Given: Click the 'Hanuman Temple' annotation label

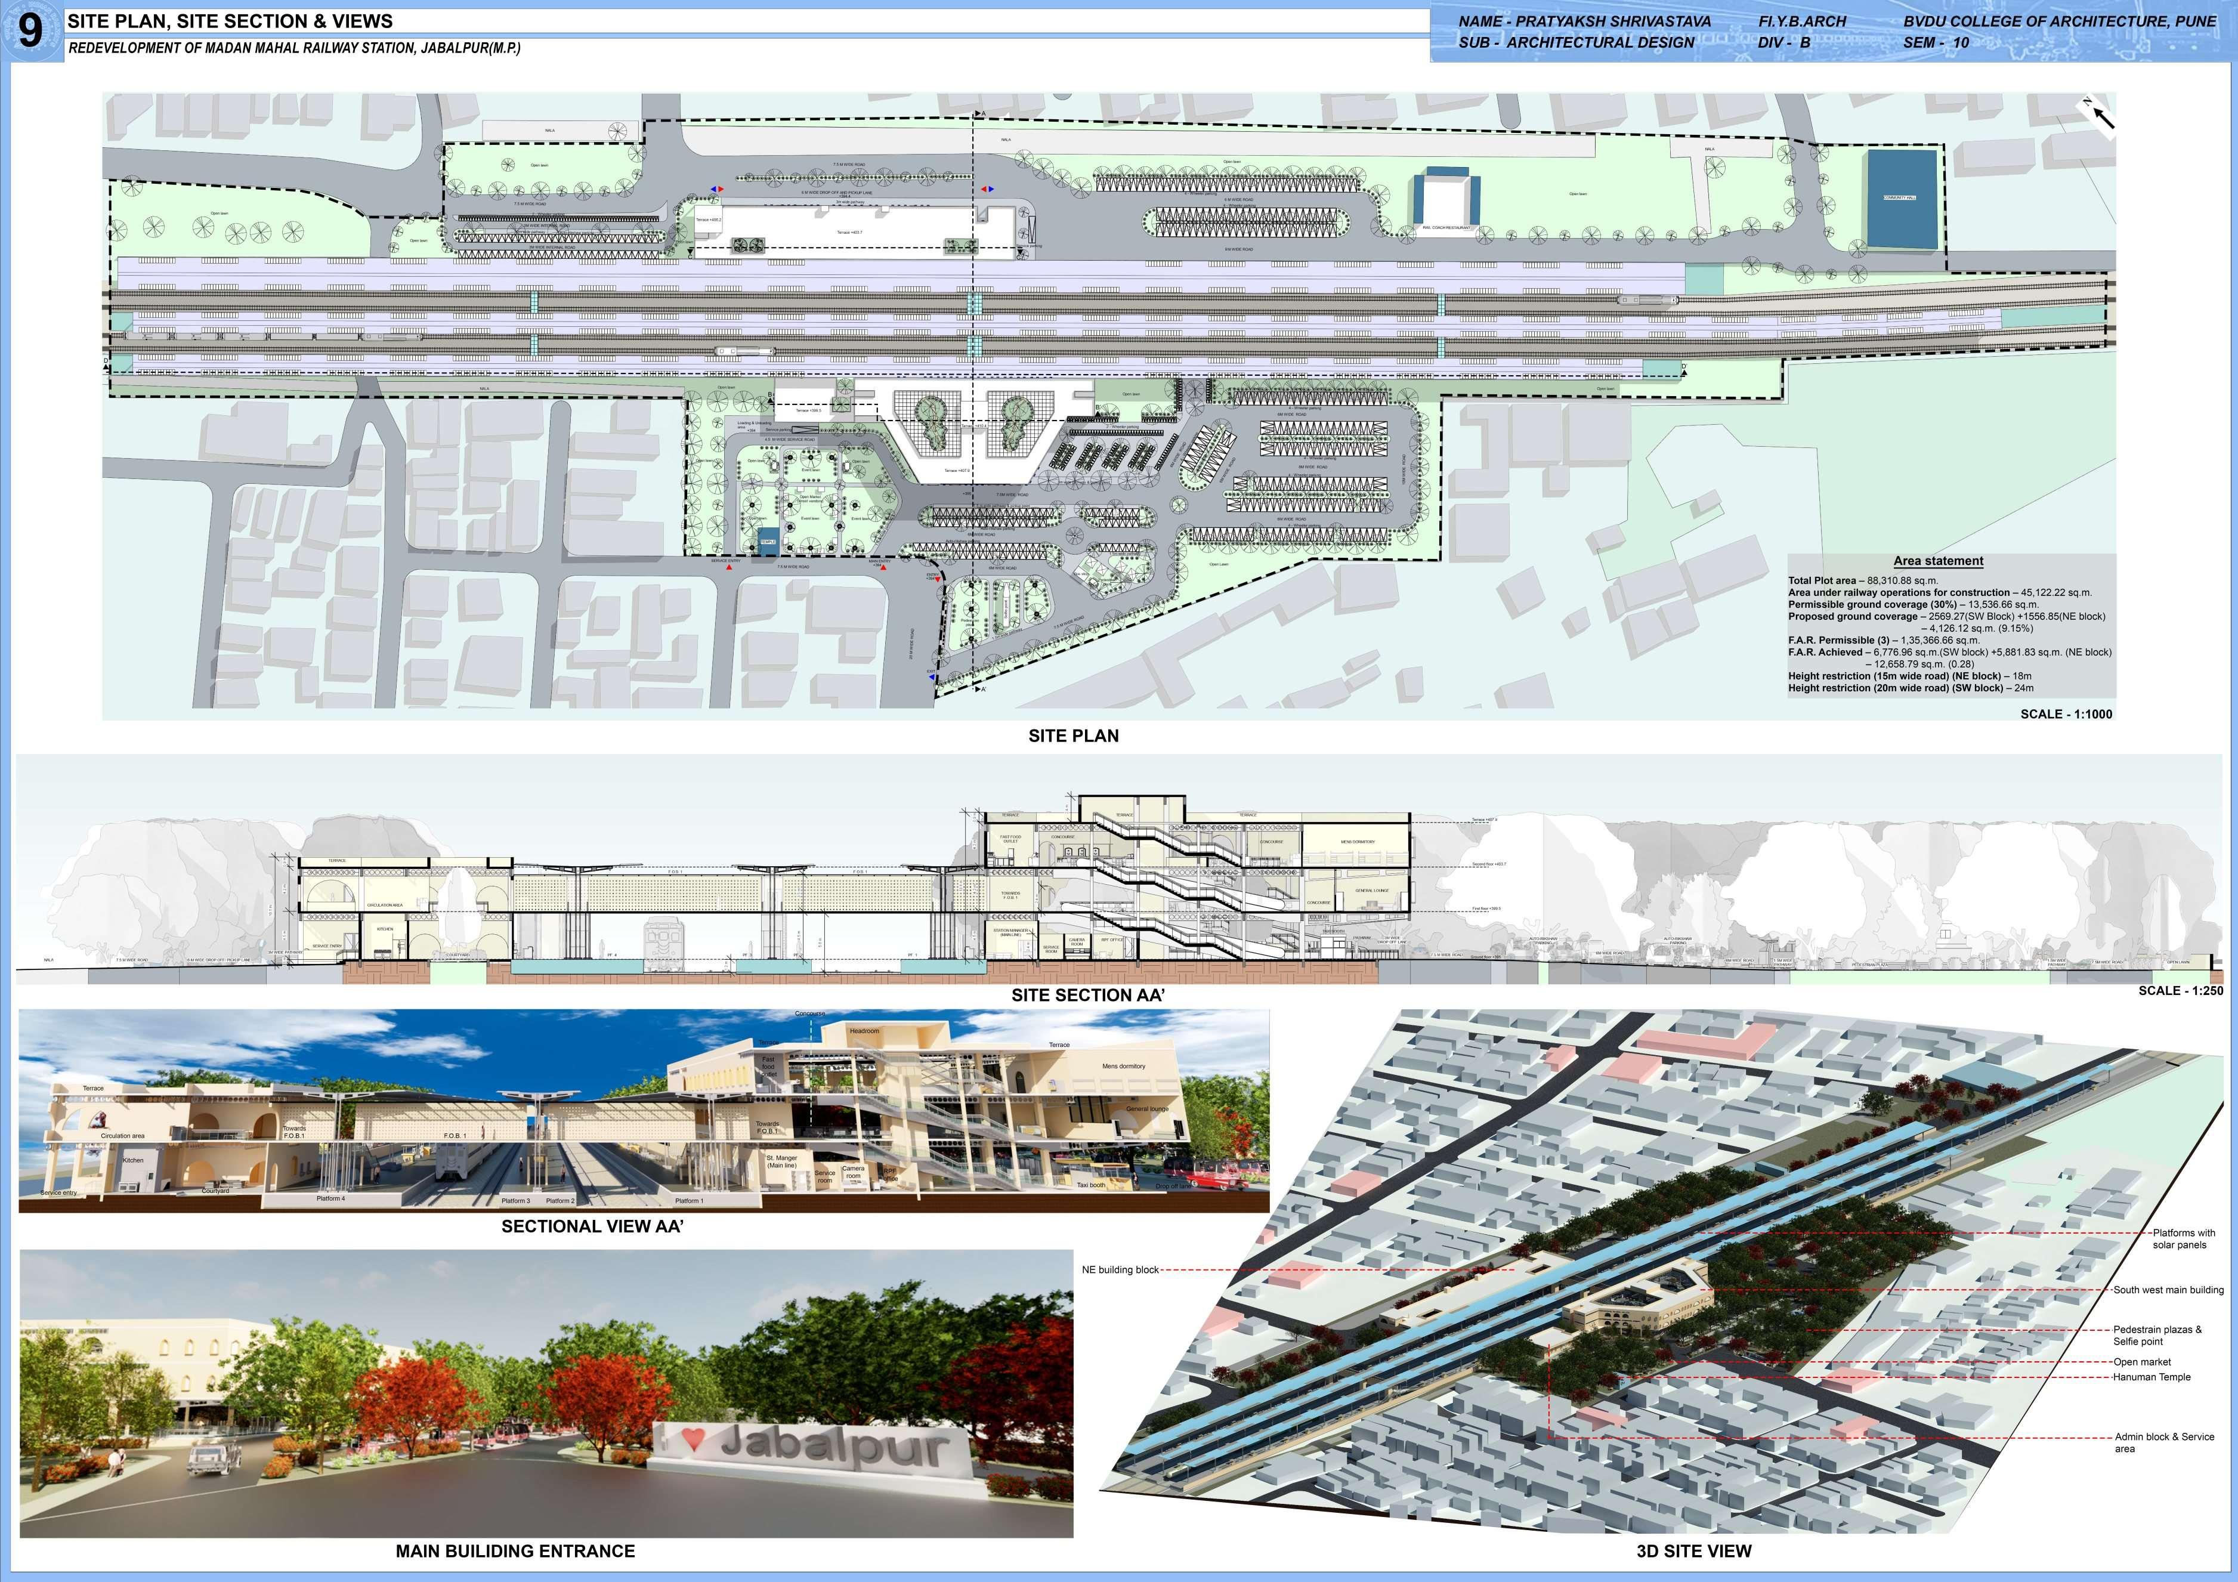Looking at the screenshot, I should 2152,1377.
